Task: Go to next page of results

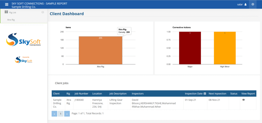Action: coord(67,114)
